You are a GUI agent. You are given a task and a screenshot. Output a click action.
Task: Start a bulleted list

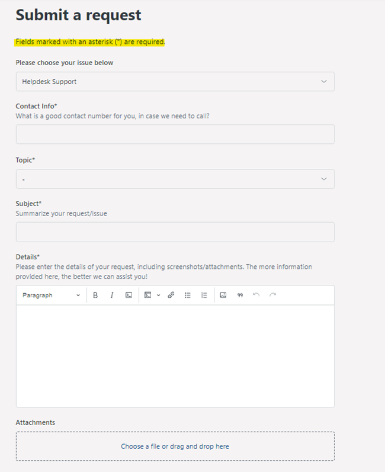click(x=188, y=295)
